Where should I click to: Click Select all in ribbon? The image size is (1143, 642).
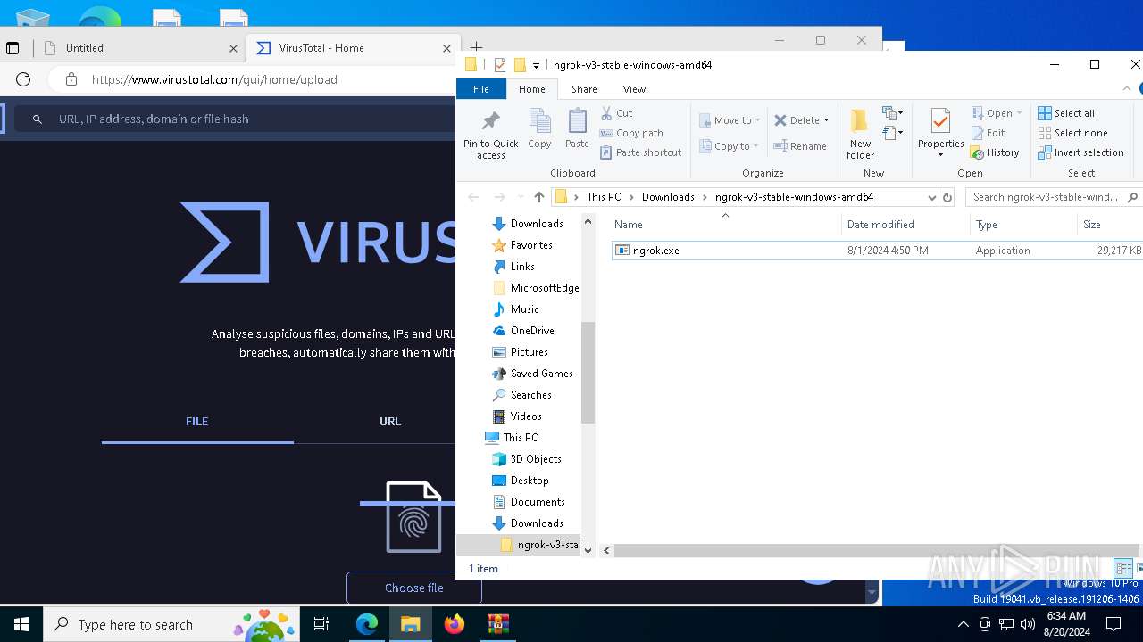tap(1066, 113)
